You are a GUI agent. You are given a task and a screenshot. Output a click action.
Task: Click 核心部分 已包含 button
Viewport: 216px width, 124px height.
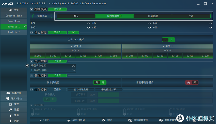click(x=57, y=33)
